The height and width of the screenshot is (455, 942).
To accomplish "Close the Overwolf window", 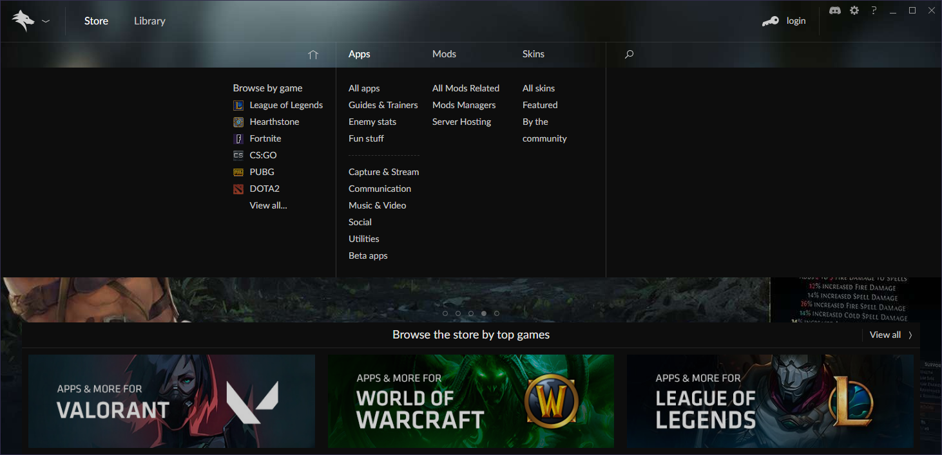I will pos(931,10).
